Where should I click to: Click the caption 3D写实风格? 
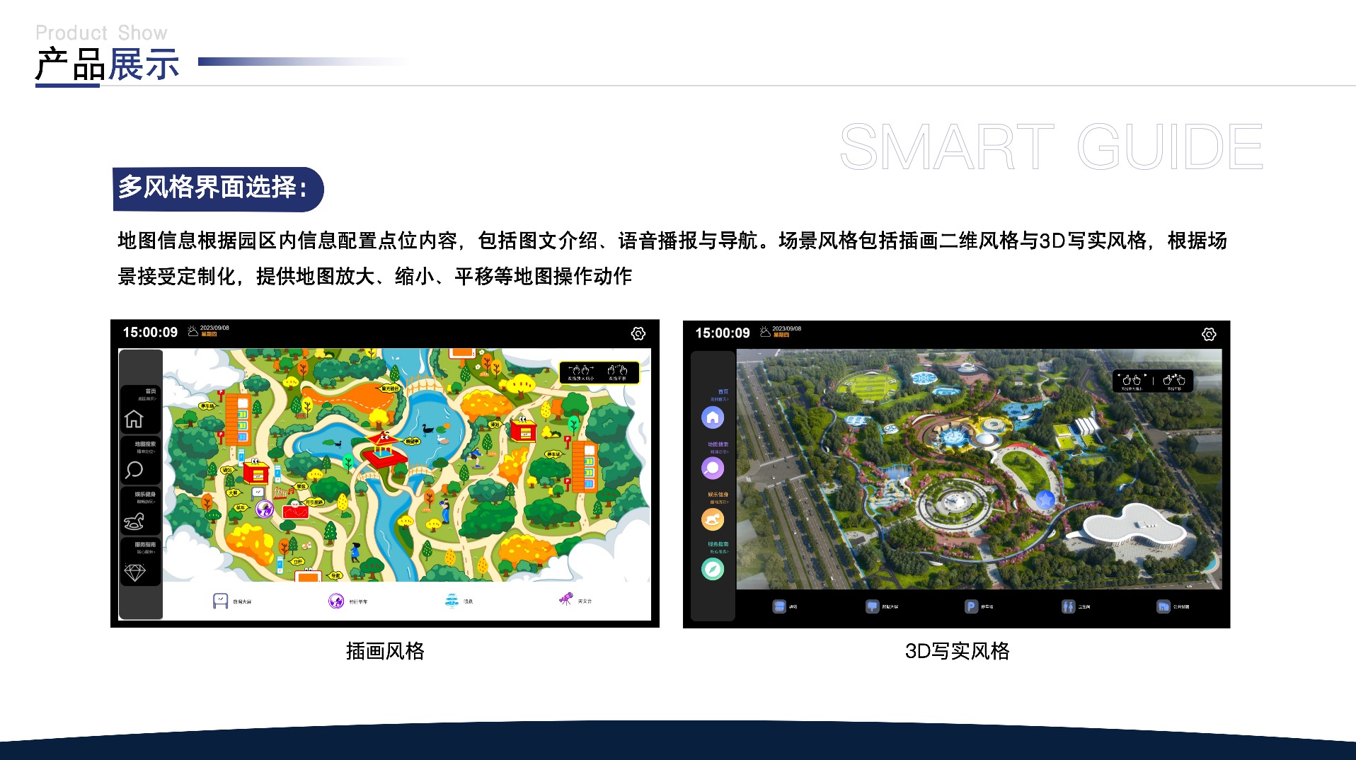957,651
